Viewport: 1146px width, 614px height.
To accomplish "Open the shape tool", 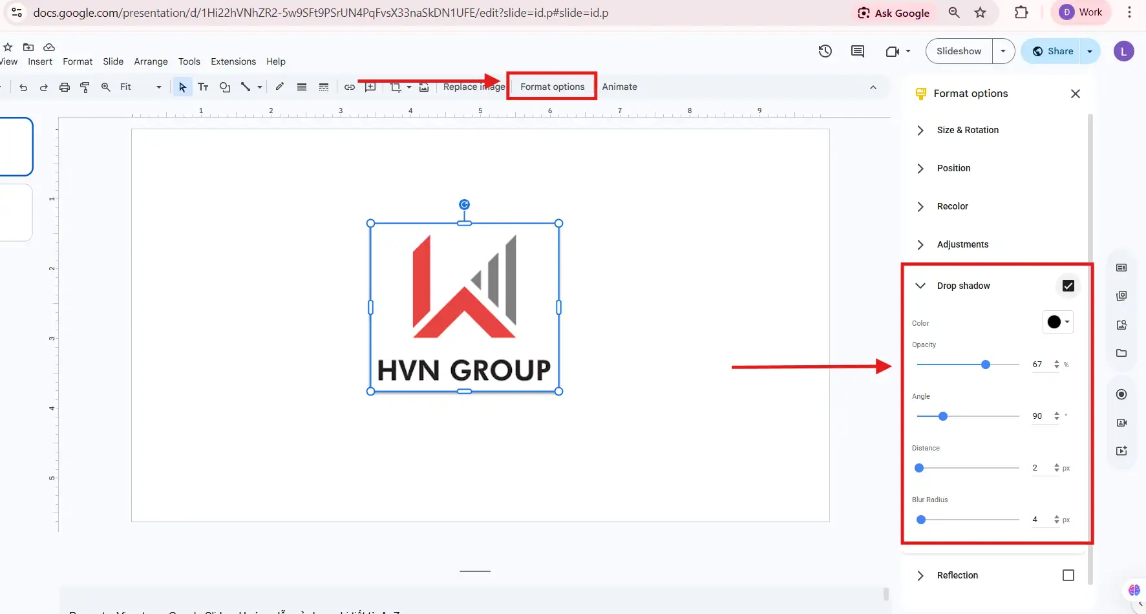I will (x=225, y=87).
